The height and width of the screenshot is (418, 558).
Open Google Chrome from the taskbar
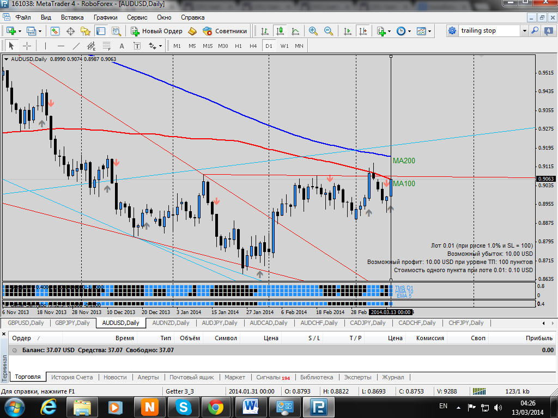[216, 407]
